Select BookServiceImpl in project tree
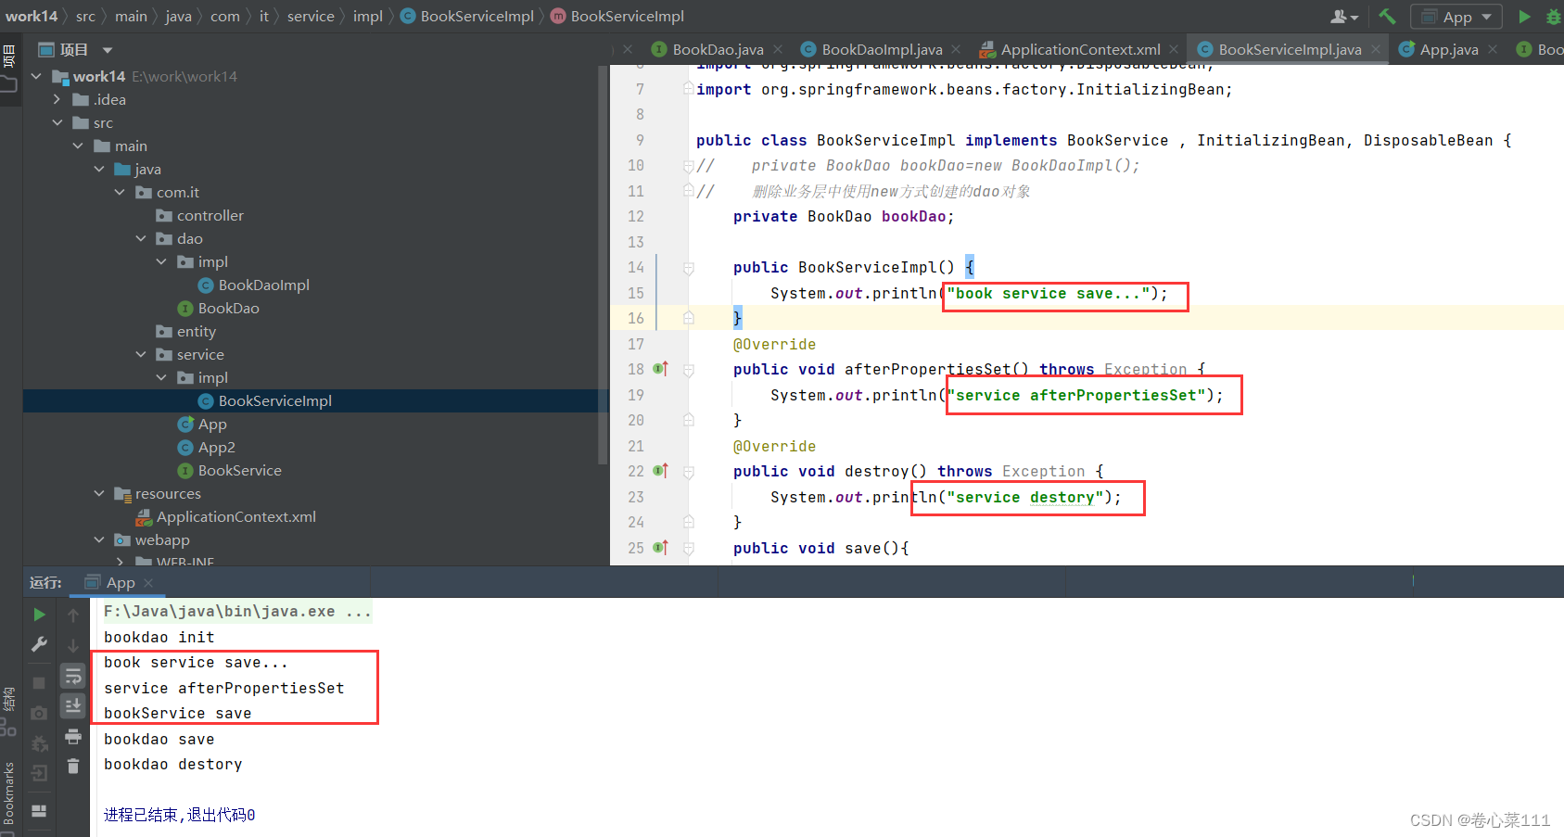Viewport: 1564px width, 837px height. [x=274, y=400]
